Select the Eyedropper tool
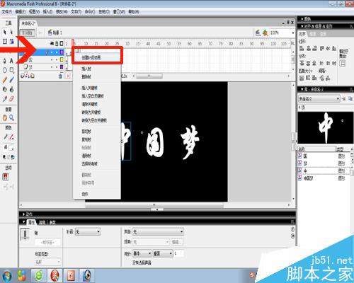Screen dimensions: 354x283 click(4, 99)
